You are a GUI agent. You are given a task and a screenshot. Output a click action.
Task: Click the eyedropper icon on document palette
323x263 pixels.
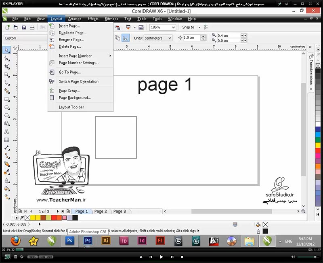(x=22, y=218)
